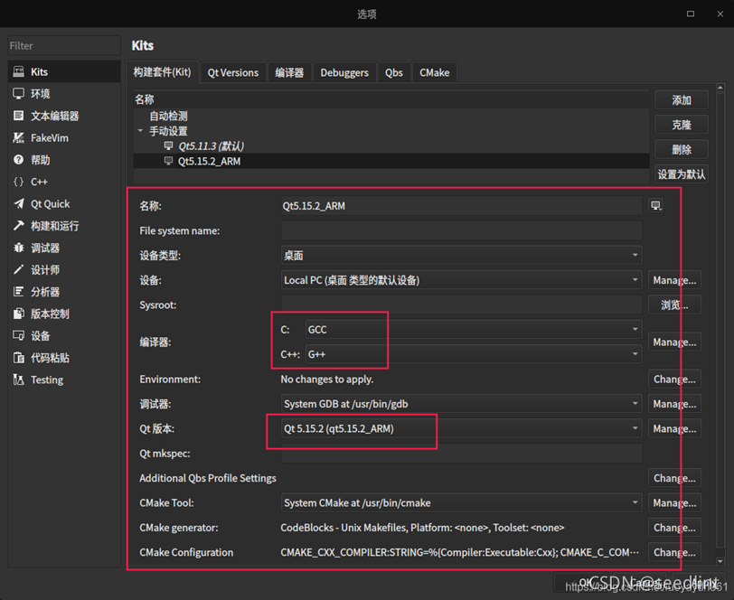Open the 构建和运行 category icon

point(18,226)
